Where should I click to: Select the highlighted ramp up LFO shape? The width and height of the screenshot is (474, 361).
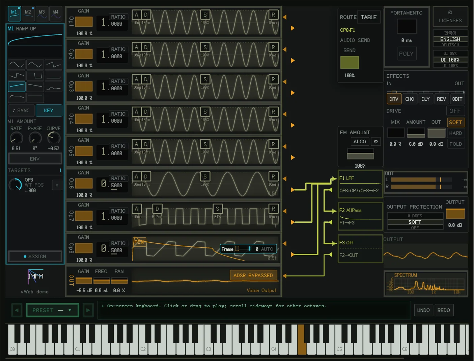17,87
